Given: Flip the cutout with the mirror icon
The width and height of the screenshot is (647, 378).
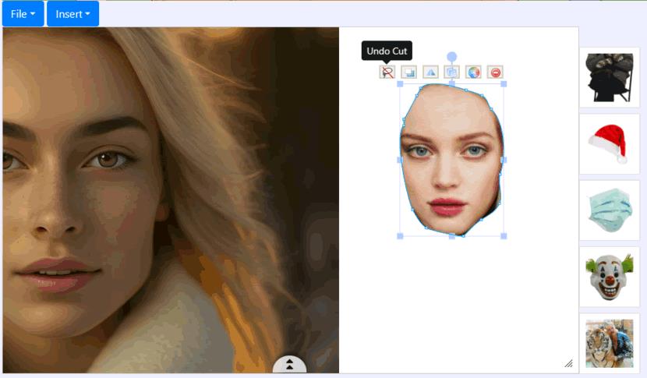Looking at the screenshot, I should (430, 72).
